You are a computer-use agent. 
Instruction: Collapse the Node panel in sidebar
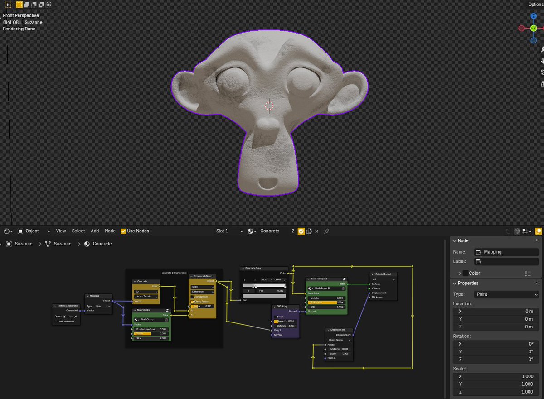[x=455, y=241]
